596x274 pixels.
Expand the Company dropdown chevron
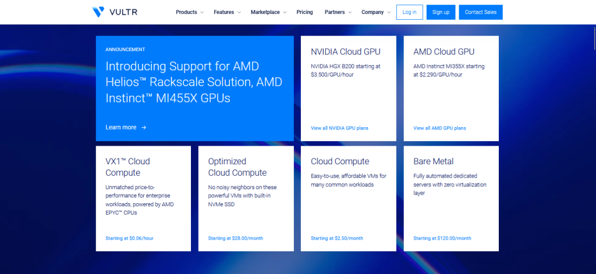pos(388,13)
